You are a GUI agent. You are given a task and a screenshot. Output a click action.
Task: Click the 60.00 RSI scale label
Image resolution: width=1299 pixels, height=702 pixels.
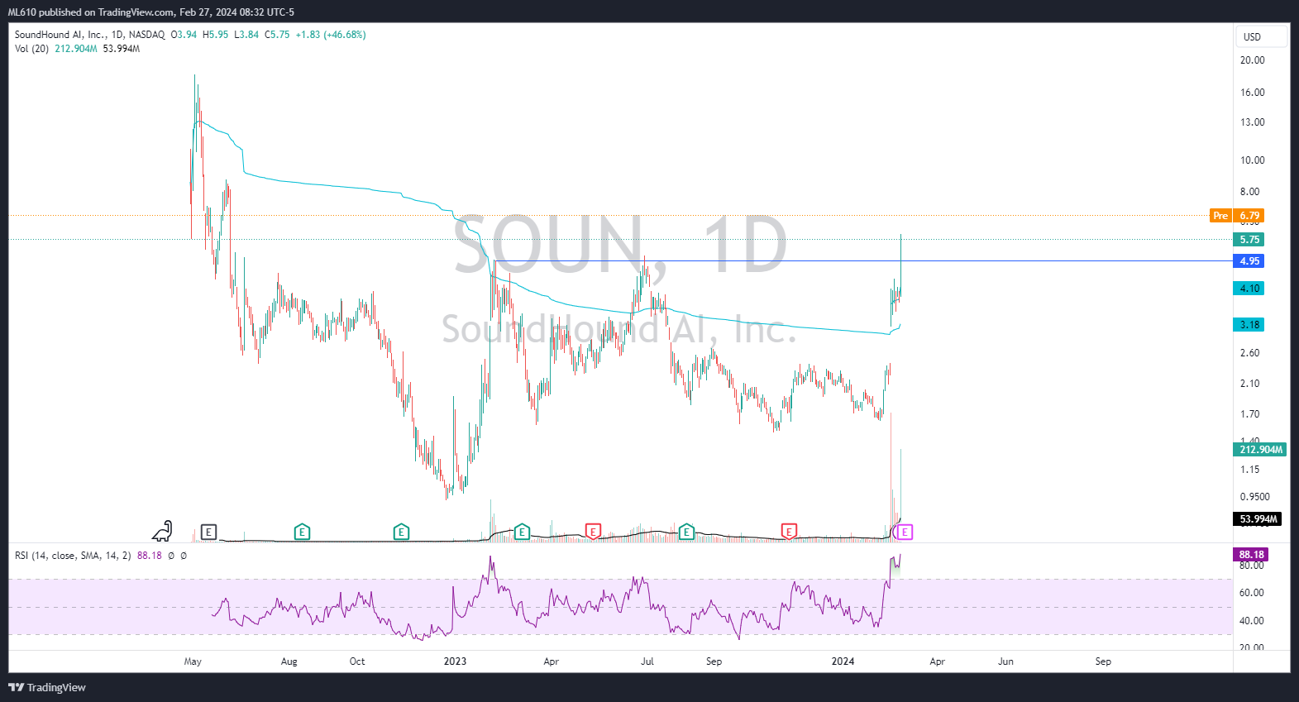(1252, 593)
